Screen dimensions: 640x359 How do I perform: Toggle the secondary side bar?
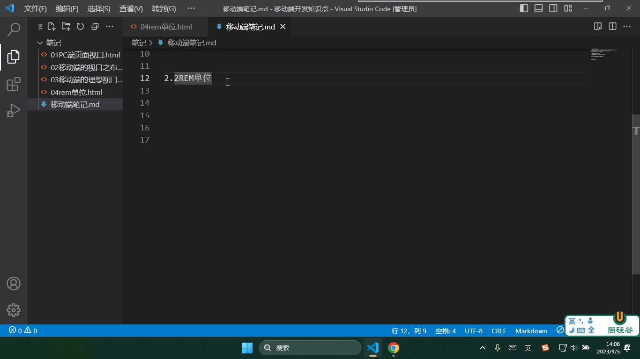[x=553, y=8]
